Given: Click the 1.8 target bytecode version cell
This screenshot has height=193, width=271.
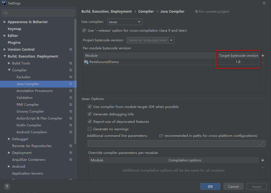Looking at the screenshot, I should click(238, 62).
